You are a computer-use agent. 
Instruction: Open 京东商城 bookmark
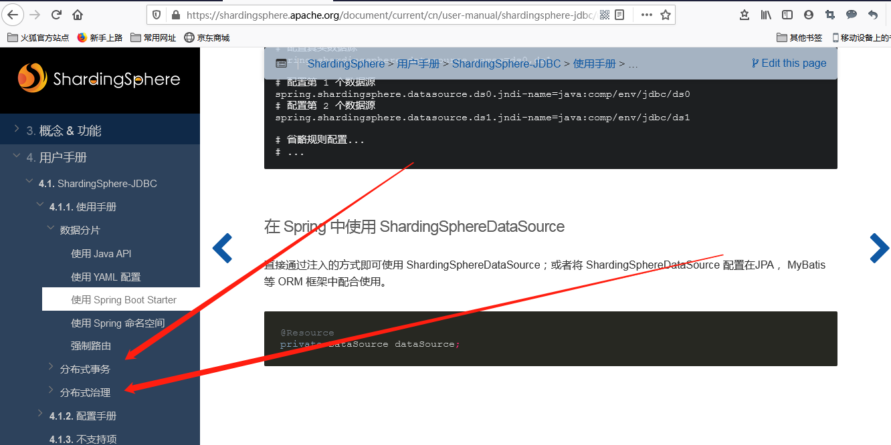207,38
